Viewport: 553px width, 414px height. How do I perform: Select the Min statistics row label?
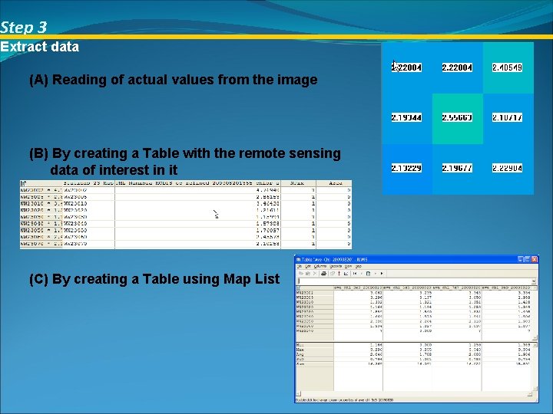300,345
